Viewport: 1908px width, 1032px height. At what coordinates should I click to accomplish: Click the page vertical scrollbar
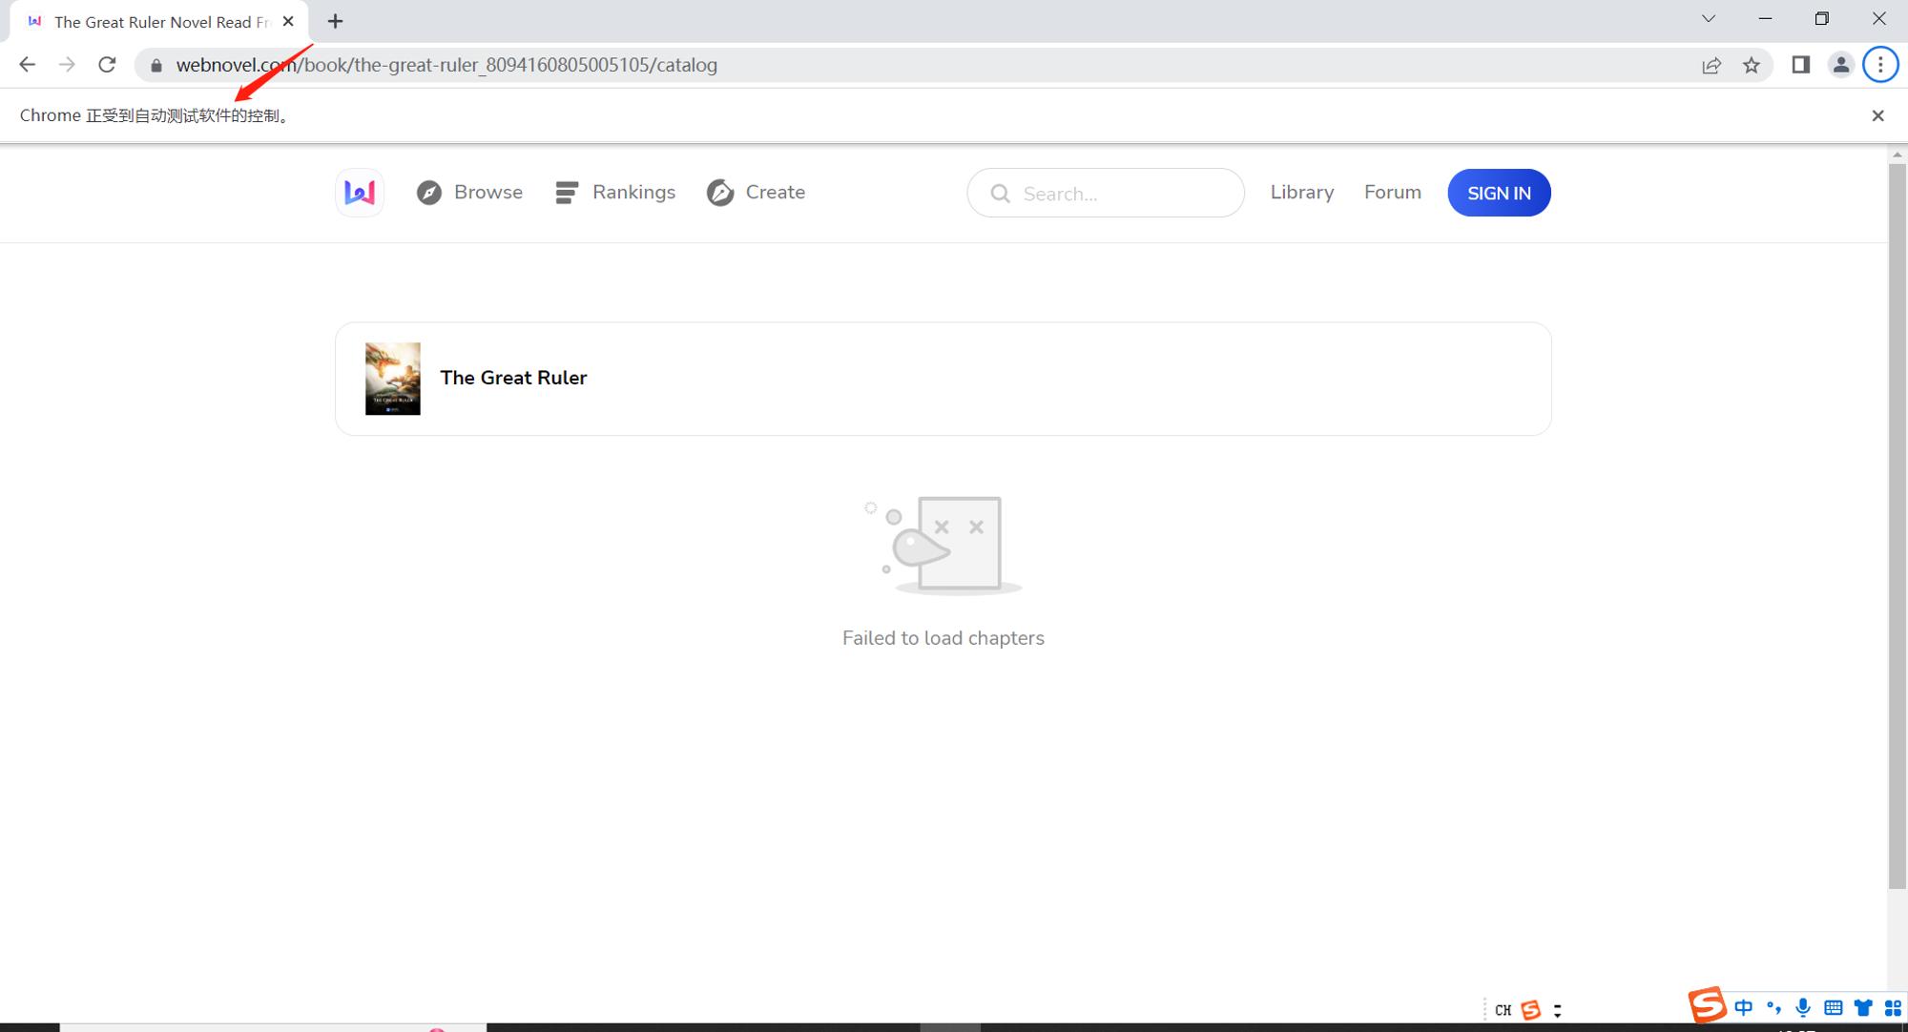(x=1898, y=526)
